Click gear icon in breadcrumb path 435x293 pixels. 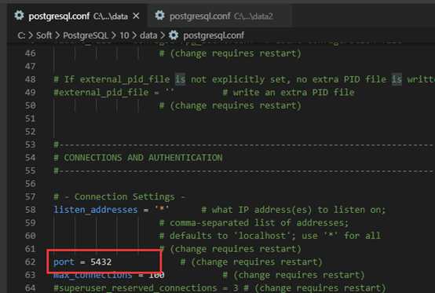click(x=174, y=35)
